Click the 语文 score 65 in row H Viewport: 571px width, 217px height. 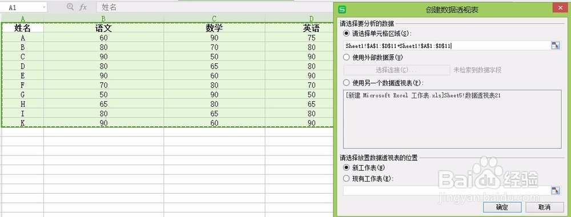click(104, 104)
